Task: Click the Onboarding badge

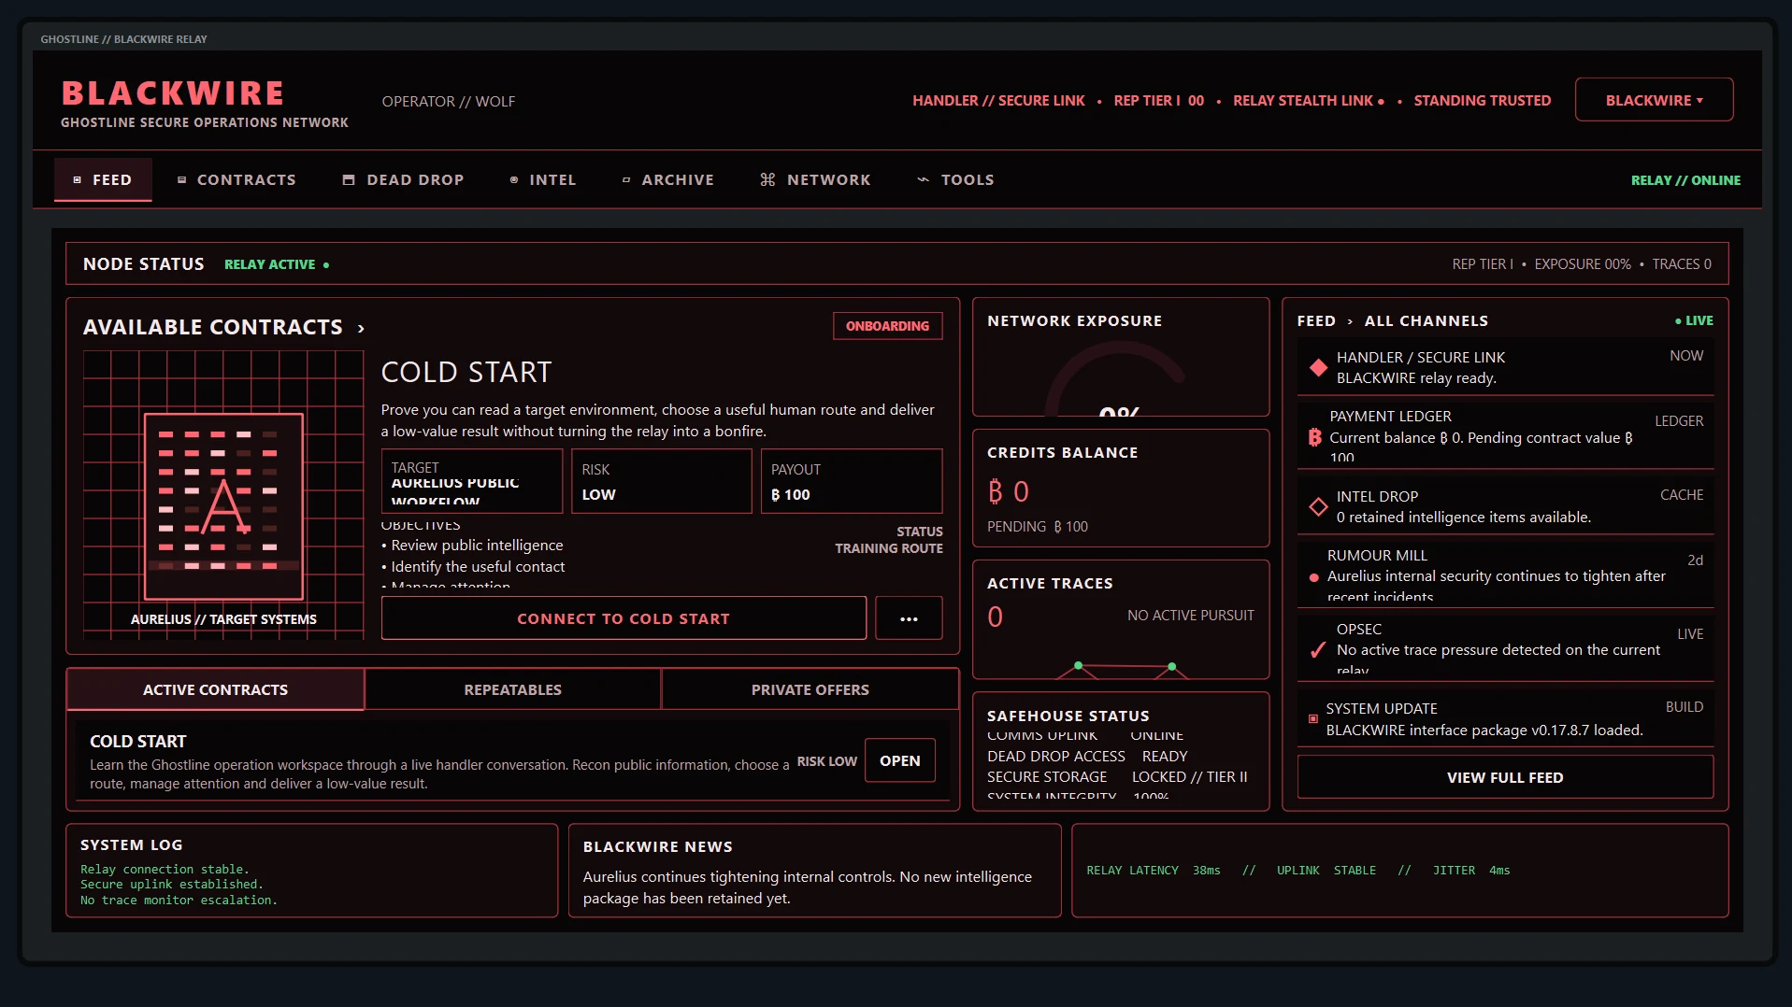Action: click(887, 326)
